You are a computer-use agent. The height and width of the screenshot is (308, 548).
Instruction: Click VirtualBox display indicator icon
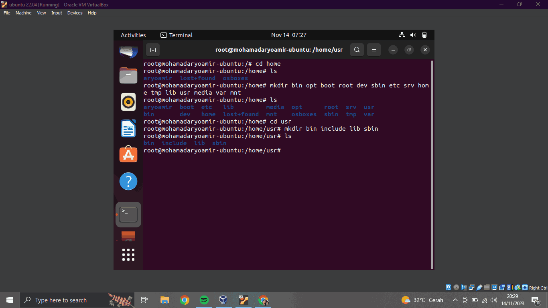point(494,288)
